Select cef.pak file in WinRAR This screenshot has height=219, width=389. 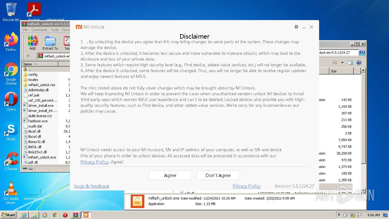tap(34, 95)
